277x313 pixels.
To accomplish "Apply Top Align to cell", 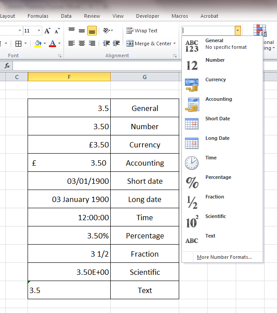I will 72,30.
